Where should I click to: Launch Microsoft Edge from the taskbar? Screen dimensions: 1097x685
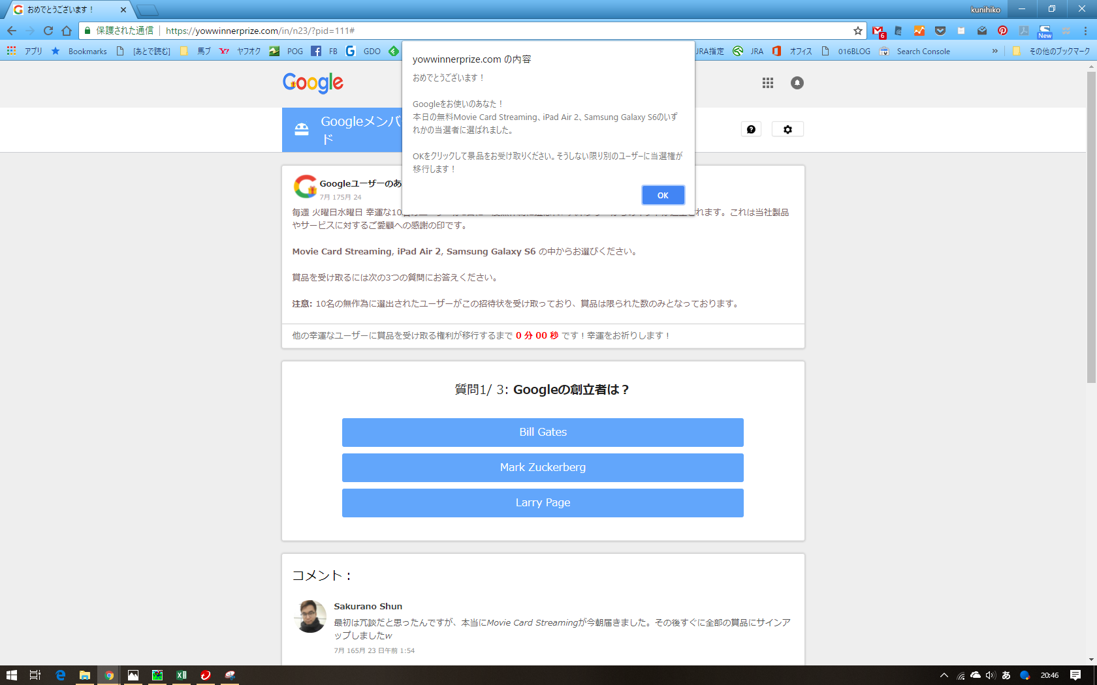(60, 675)
